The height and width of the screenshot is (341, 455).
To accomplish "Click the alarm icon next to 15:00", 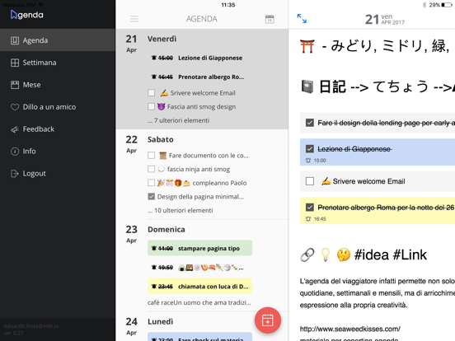I will pos(308,161).
